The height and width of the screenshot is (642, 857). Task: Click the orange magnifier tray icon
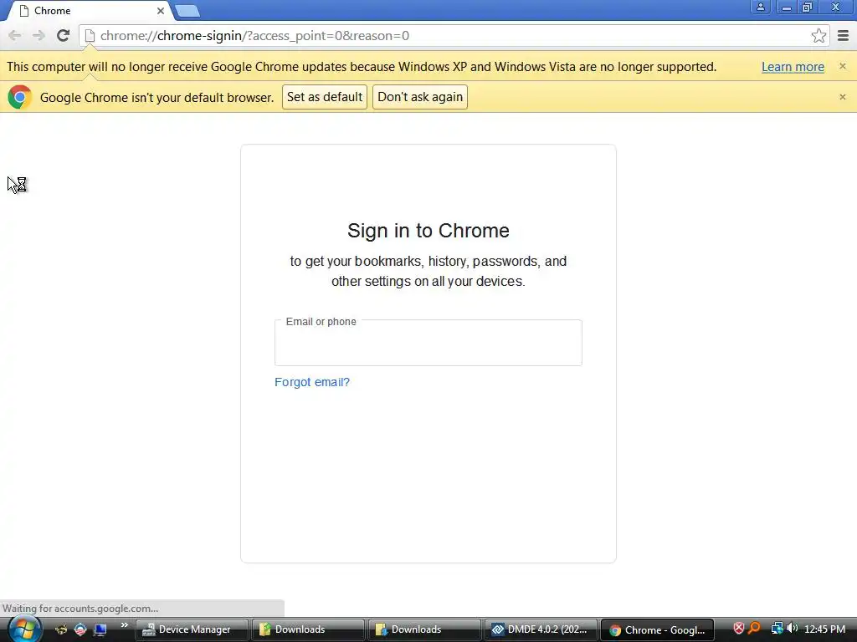755,629
